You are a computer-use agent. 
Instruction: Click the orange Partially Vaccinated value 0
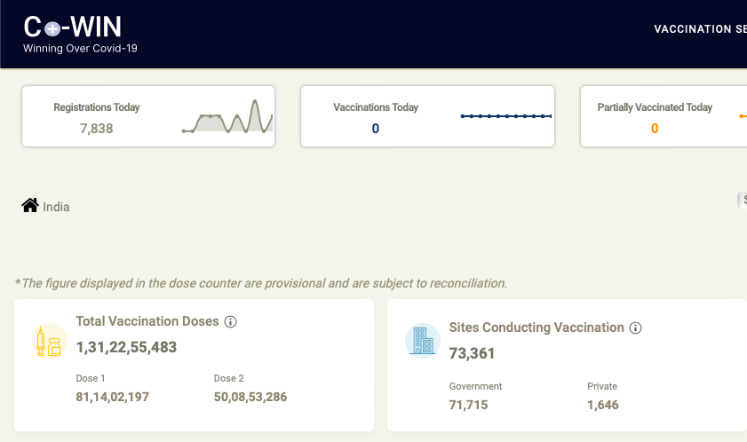(x=655, y=129)
